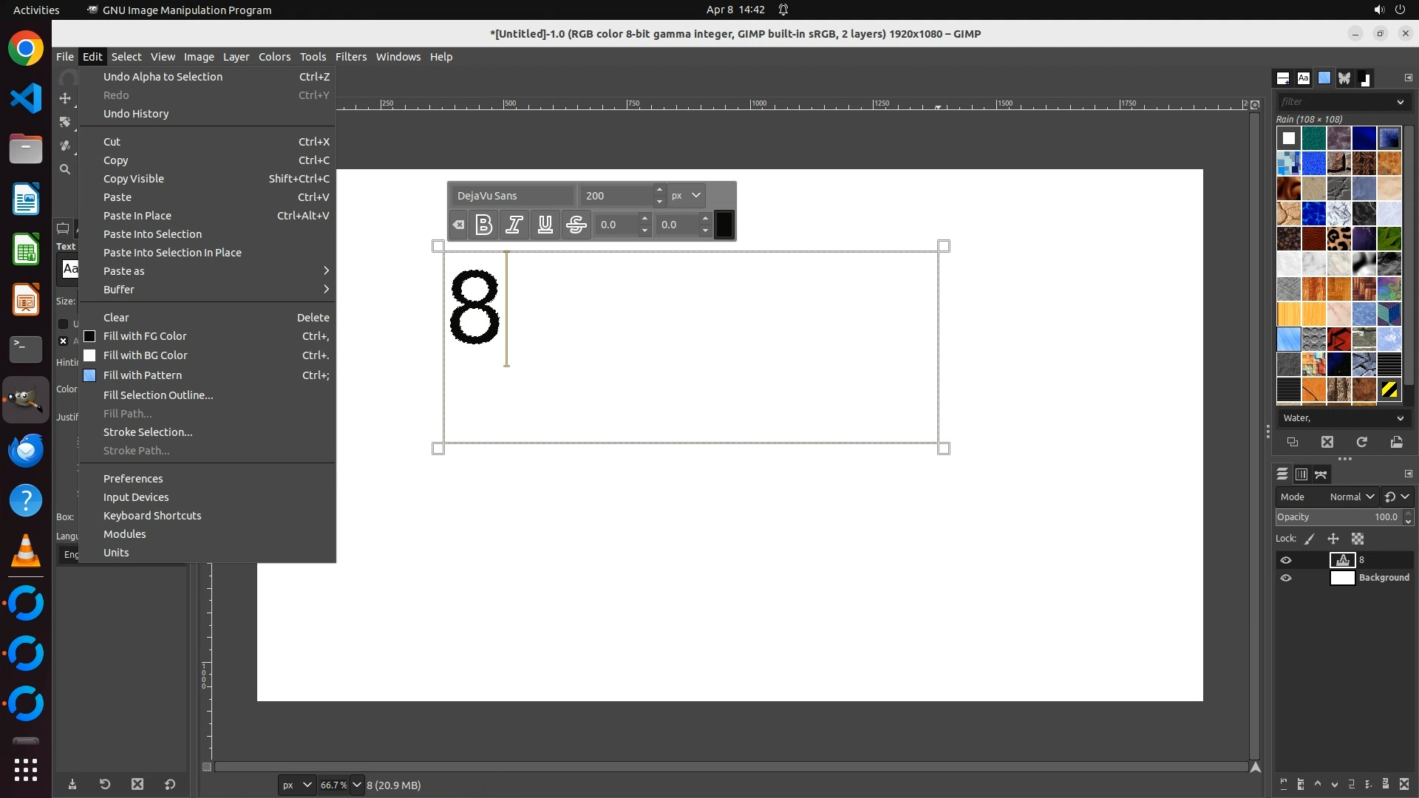Image resolution: width=1419 pixels, height=798 pixels.
Task: Toggle the Antialiasing checkbox in tool options
Action: click(x=64, y=341)
